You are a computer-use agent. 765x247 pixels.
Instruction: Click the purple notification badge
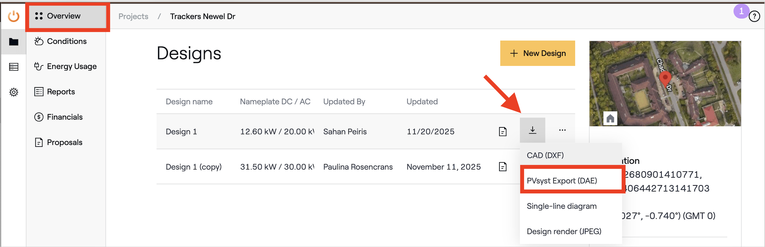(x=741, y=11)
